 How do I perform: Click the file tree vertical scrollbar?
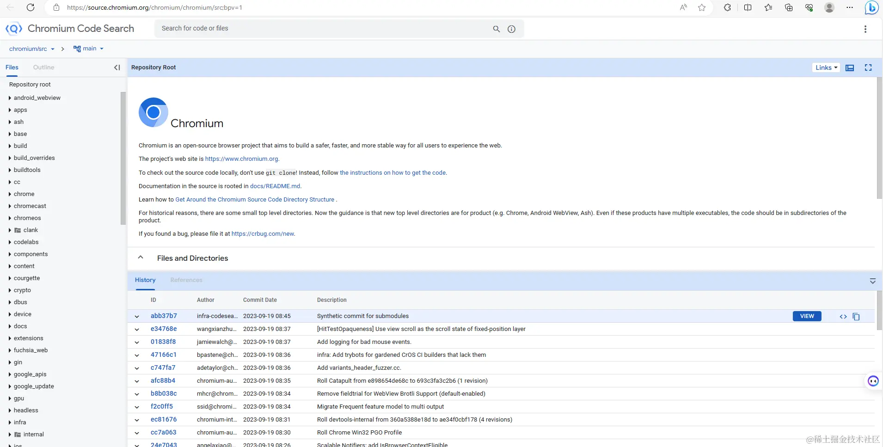123,158
